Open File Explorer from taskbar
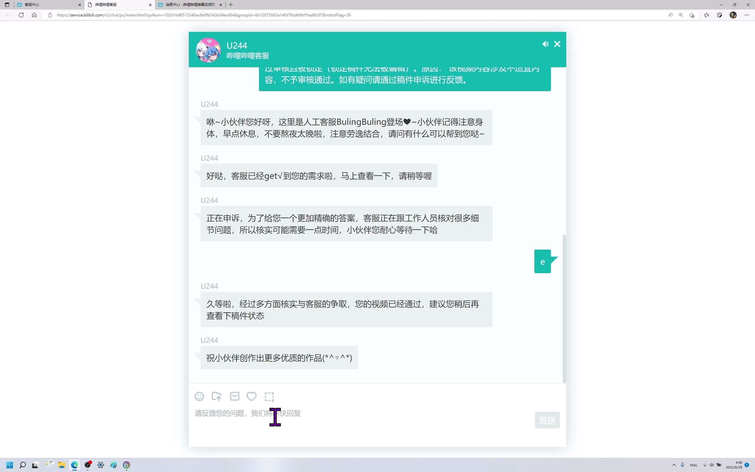Viewport: 755px width, 472px height. 61,465
